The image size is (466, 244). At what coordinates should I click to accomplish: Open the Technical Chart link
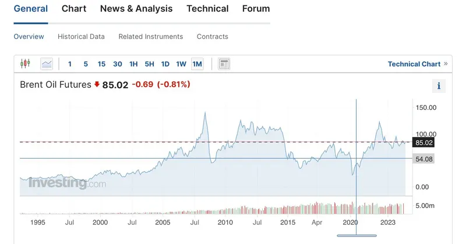tap(414, 64)
